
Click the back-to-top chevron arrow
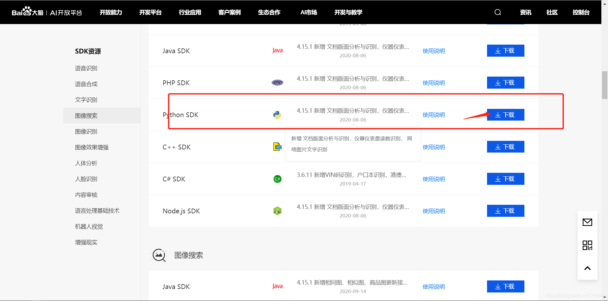tap(587, 268)
